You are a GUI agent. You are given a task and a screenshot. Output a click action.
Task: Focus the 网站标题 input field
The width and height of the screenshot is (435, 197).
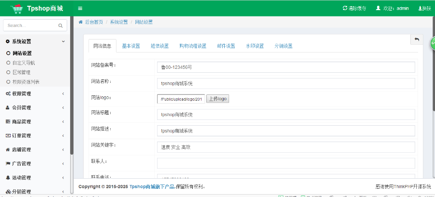pos(286,114)
